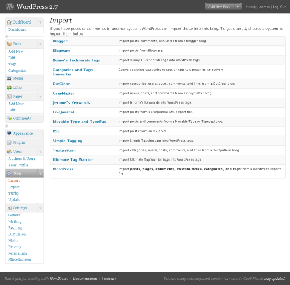
Task: Collapse the Pages menu arrow
Action: click(40, 96)
